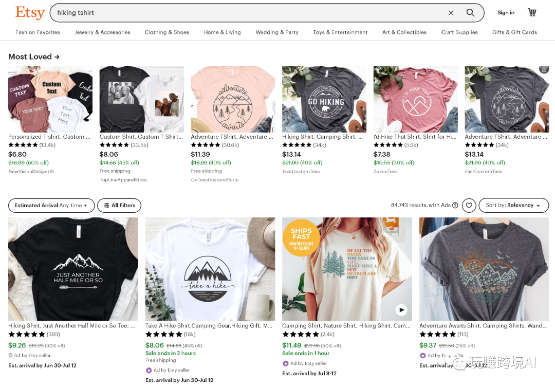View the Take a Hike white shirt image
This screenshot has width=555, height=387.
(210, 269)
